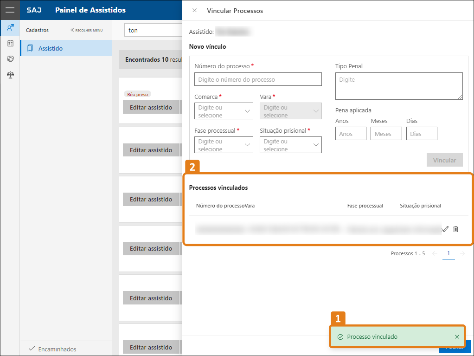
Task: Click the Réu preso tag
Action: (138, 94)
